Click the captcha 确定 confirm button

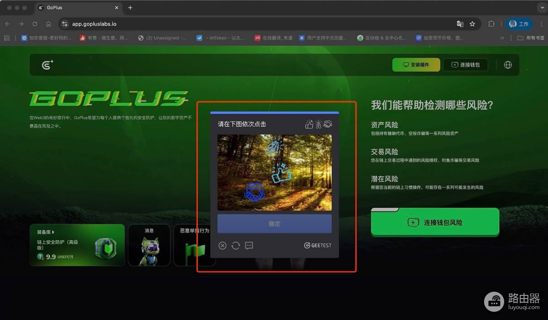[x=274, y=224]
